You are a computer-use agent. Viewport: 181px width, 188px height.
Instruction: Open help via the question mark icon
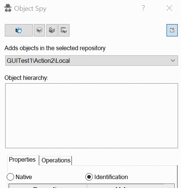(143, 8)
